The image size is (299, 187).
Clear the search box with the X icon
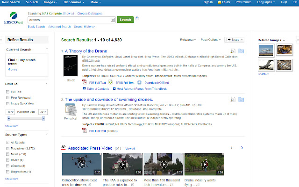tap(113, 20)
